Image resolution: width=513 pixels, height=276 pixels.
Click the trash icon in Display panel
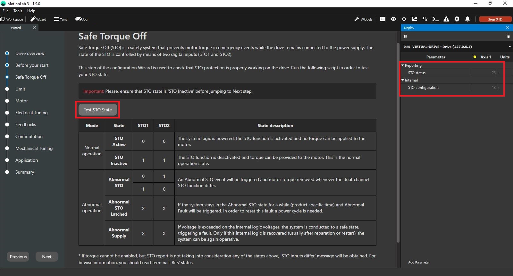coord(509,36)
